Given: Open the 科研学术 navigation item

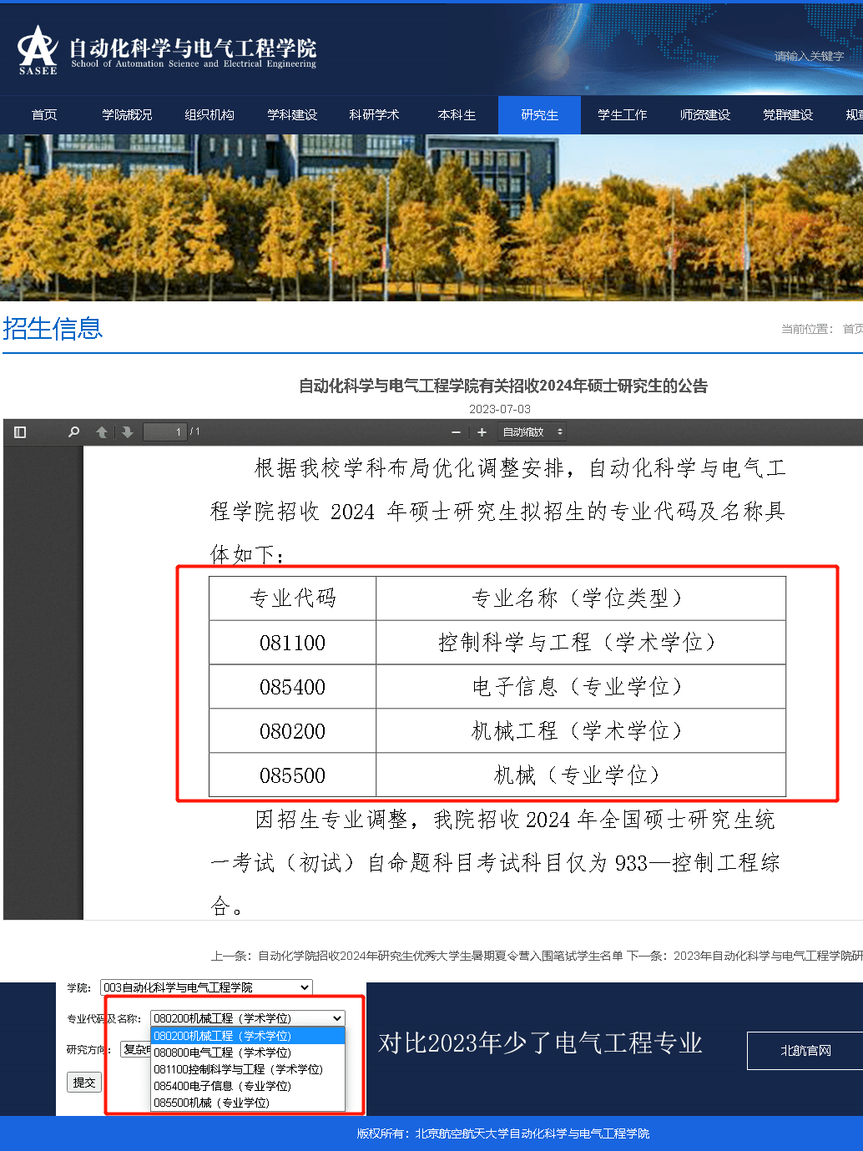Looking at the screenshot, I should 374,115.
